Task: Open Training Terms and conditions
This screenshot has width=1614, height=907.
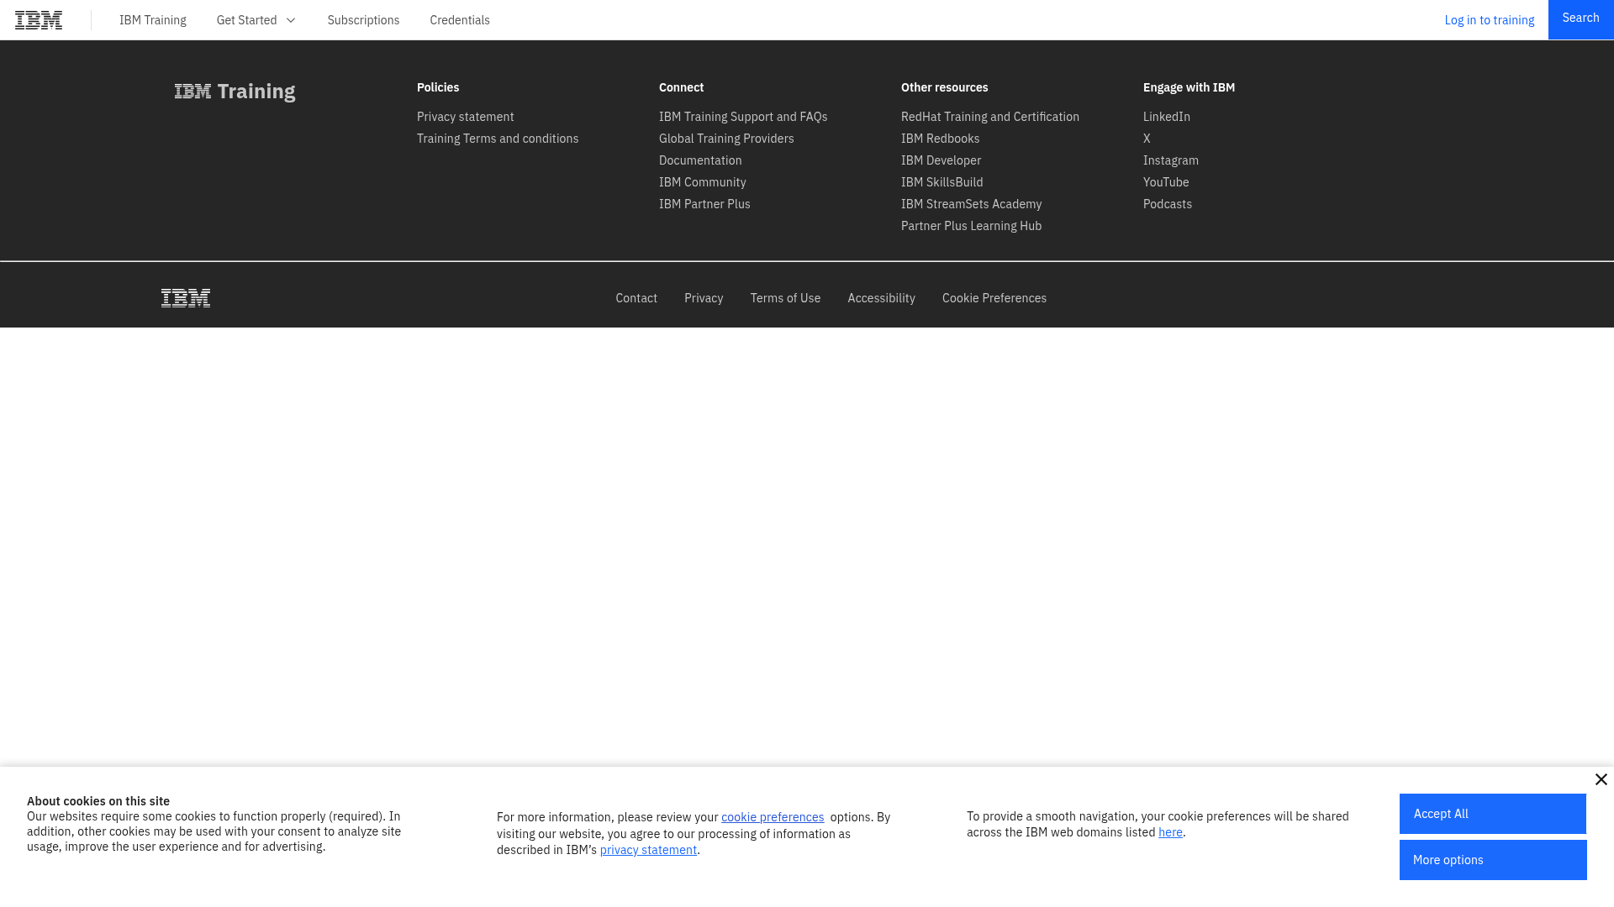Action: [x=498, y=139]
